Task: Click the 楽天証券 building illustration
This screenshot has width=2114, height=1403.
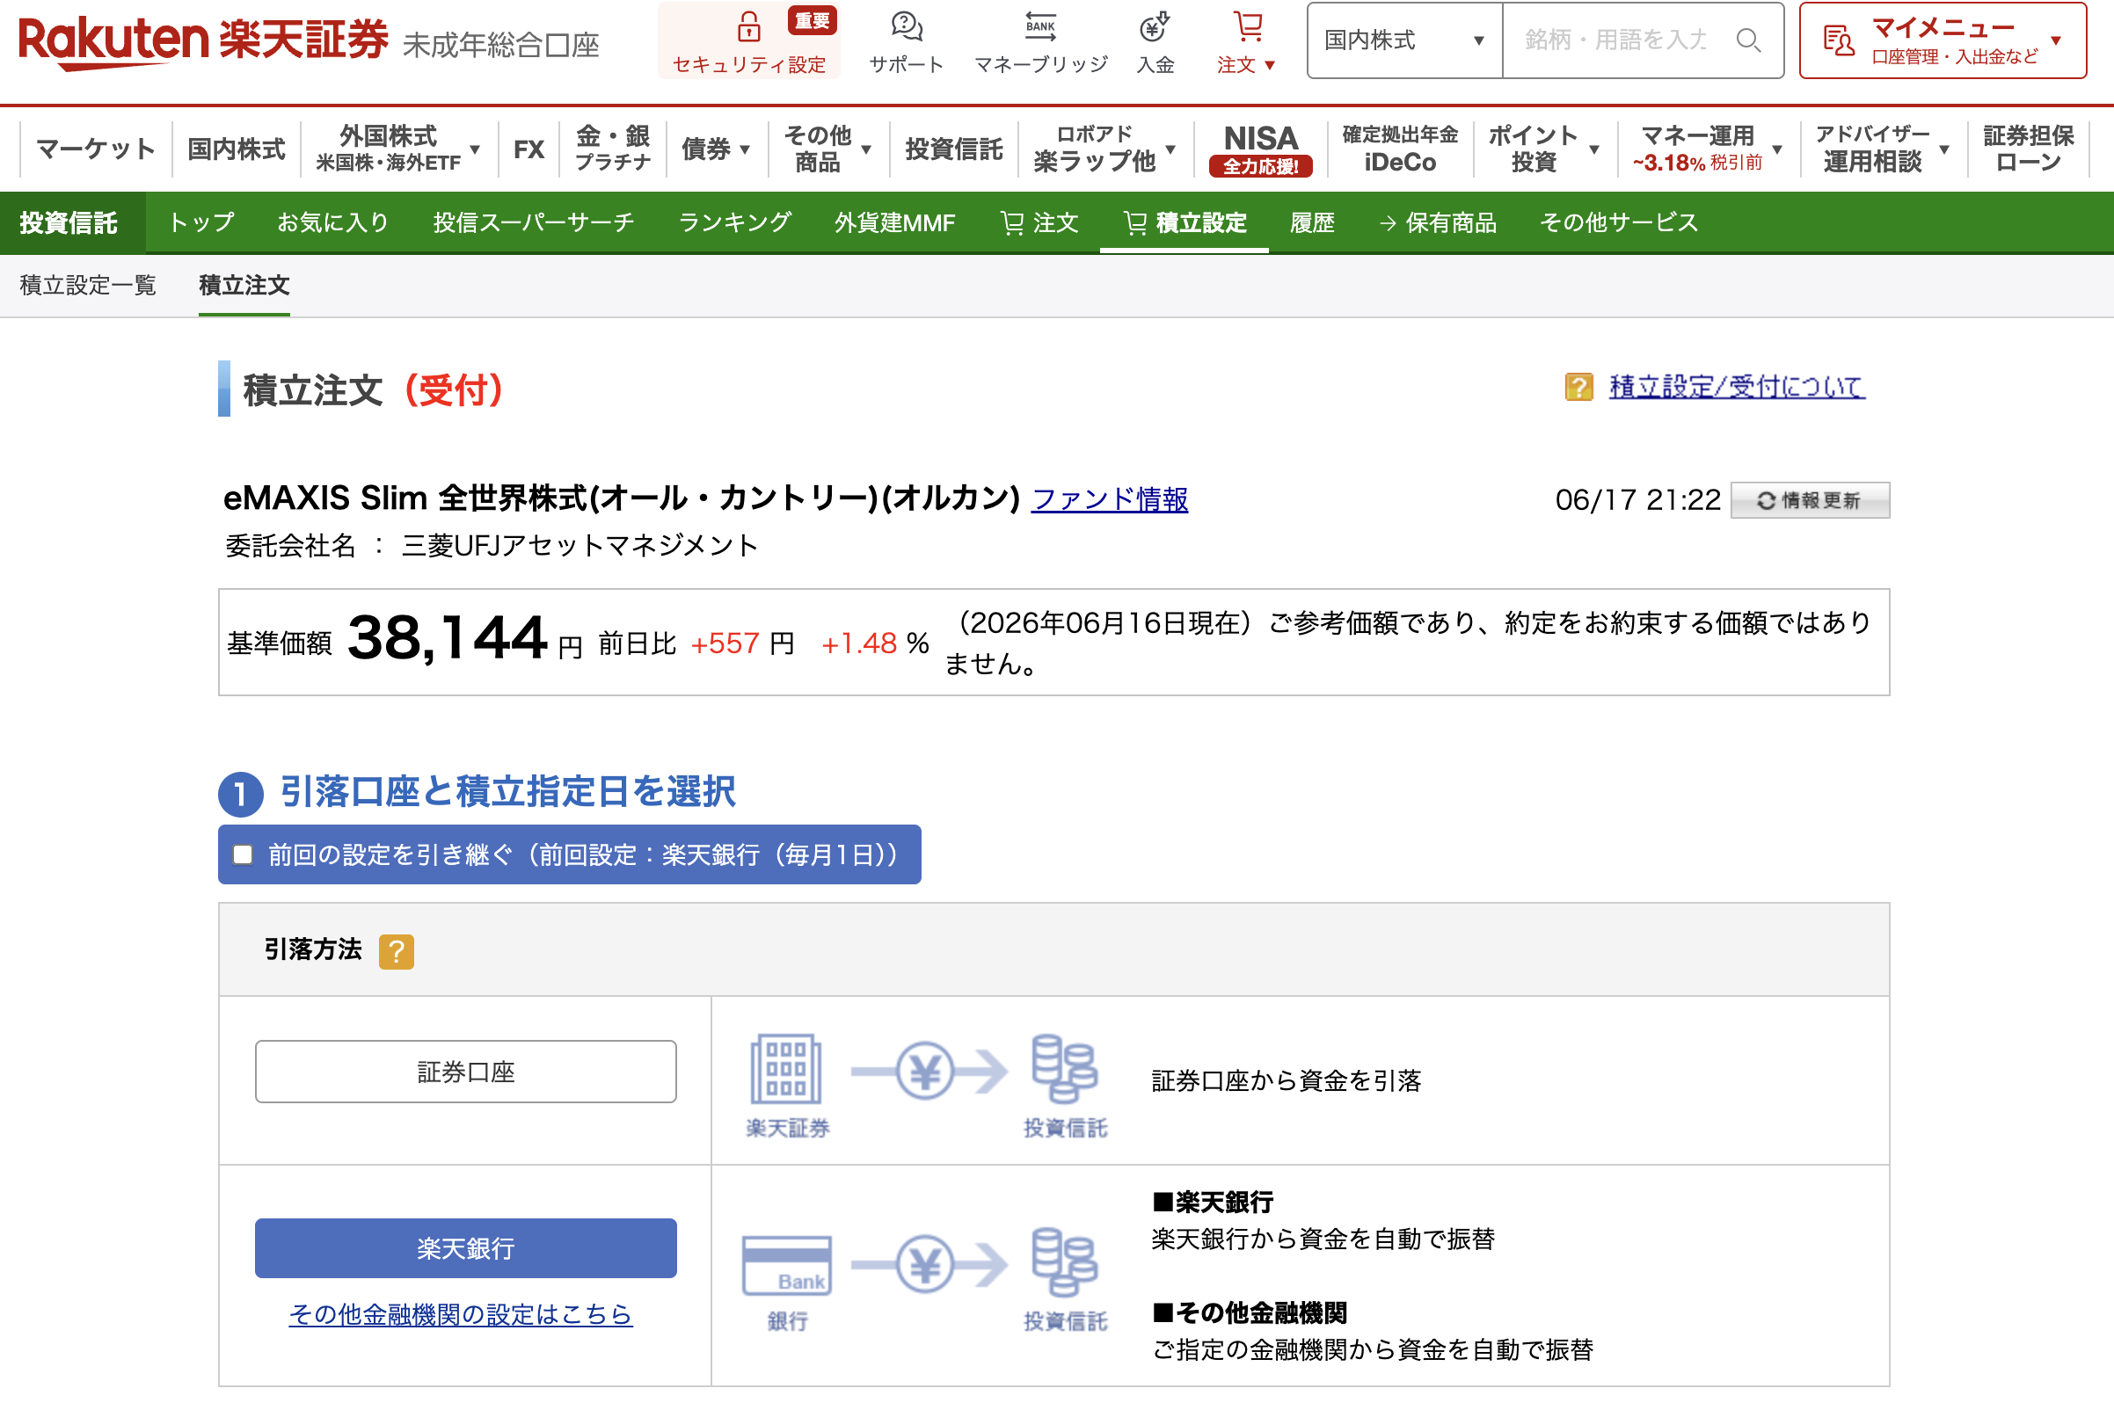Action: (x=786, y=1069)
